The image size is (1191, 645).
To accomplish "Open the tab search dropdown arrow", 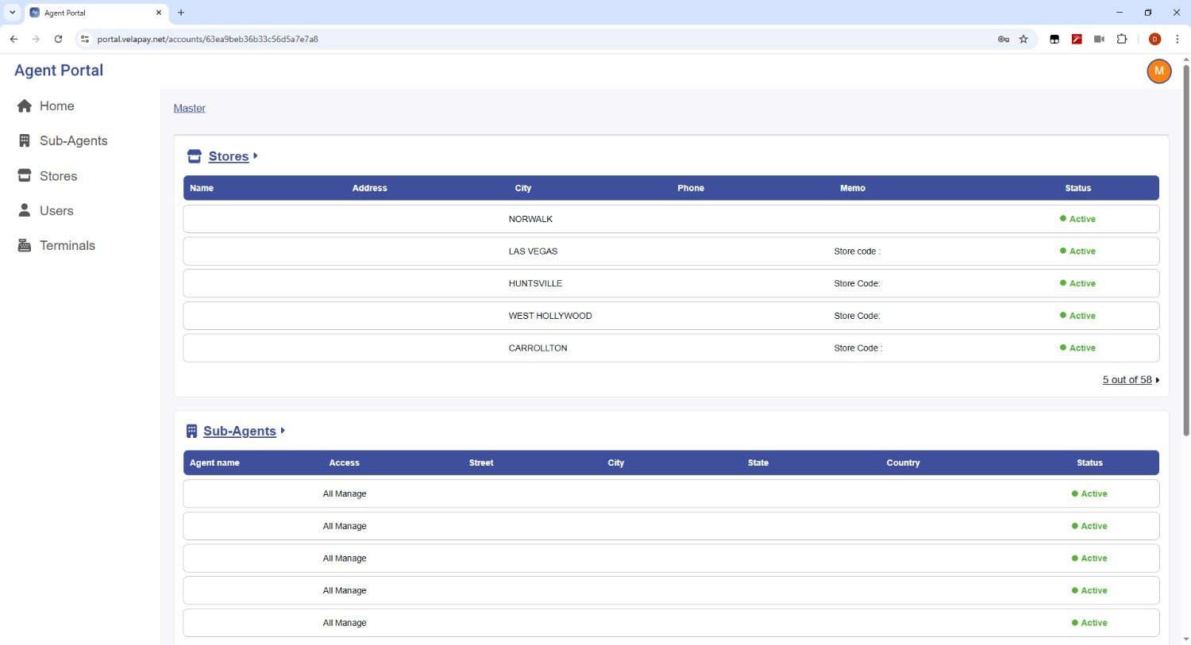I will [x=12, y=13].
